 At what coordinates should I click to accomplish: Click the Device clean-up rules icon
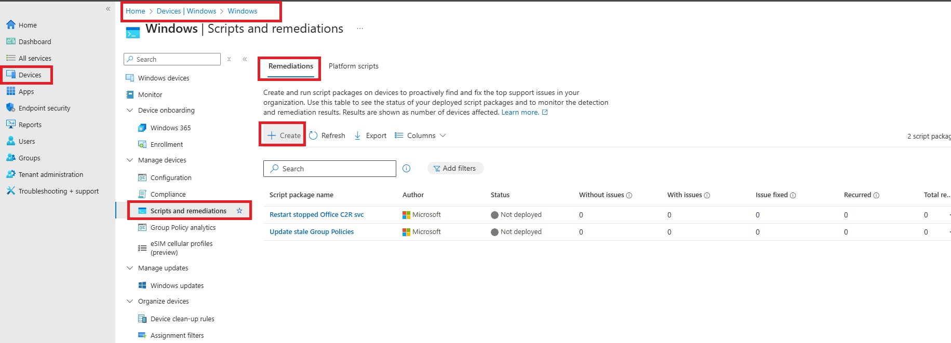(x=142, y=319)
